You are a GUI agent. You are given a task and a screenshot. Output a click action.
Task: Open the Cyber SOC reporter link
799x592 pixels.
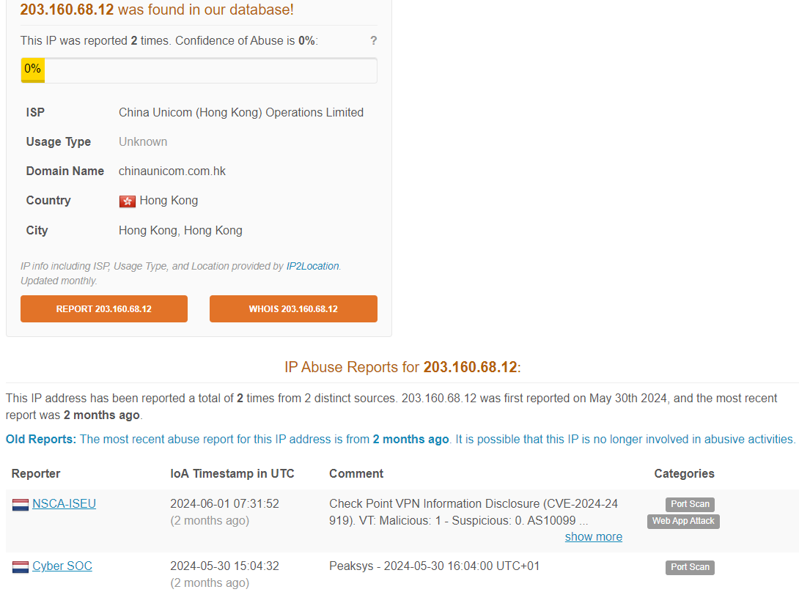point(62,566)
